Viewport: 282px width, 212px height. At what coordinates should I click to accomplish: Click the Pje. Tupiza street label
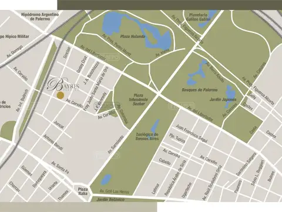coord(177,138)
